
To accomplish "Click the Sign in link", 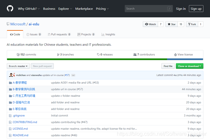I will click(181, 9).
